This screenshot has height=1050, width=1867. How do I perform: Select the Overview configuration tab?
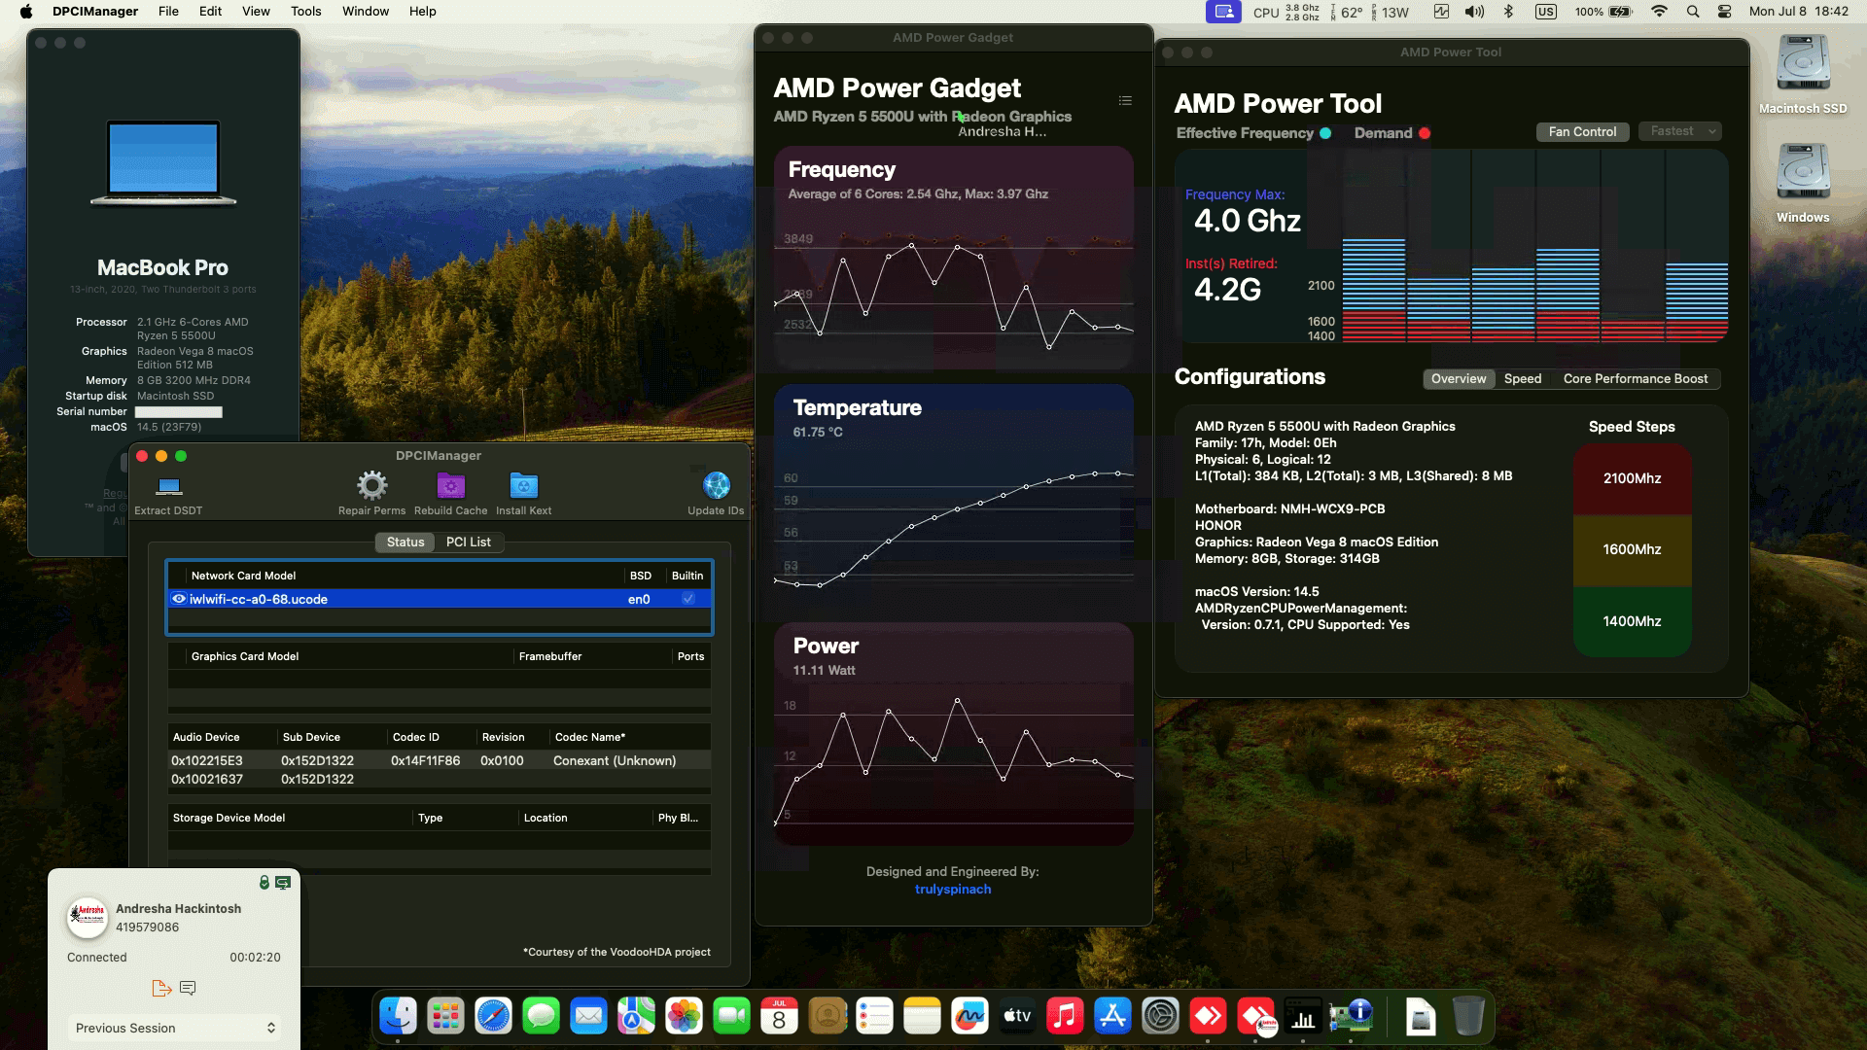click(1459, 379)
